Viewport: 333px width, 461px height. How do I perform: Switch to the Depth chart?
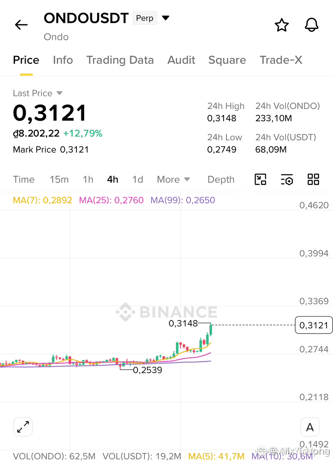[x=221, y=179]
